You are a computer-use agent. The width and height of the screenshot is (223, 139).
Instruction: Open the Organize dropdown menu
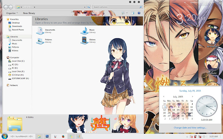pyautogui.click(x=12, y=13)
